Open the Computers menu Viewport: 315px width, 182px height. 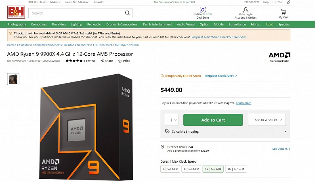tap(39, 25)
